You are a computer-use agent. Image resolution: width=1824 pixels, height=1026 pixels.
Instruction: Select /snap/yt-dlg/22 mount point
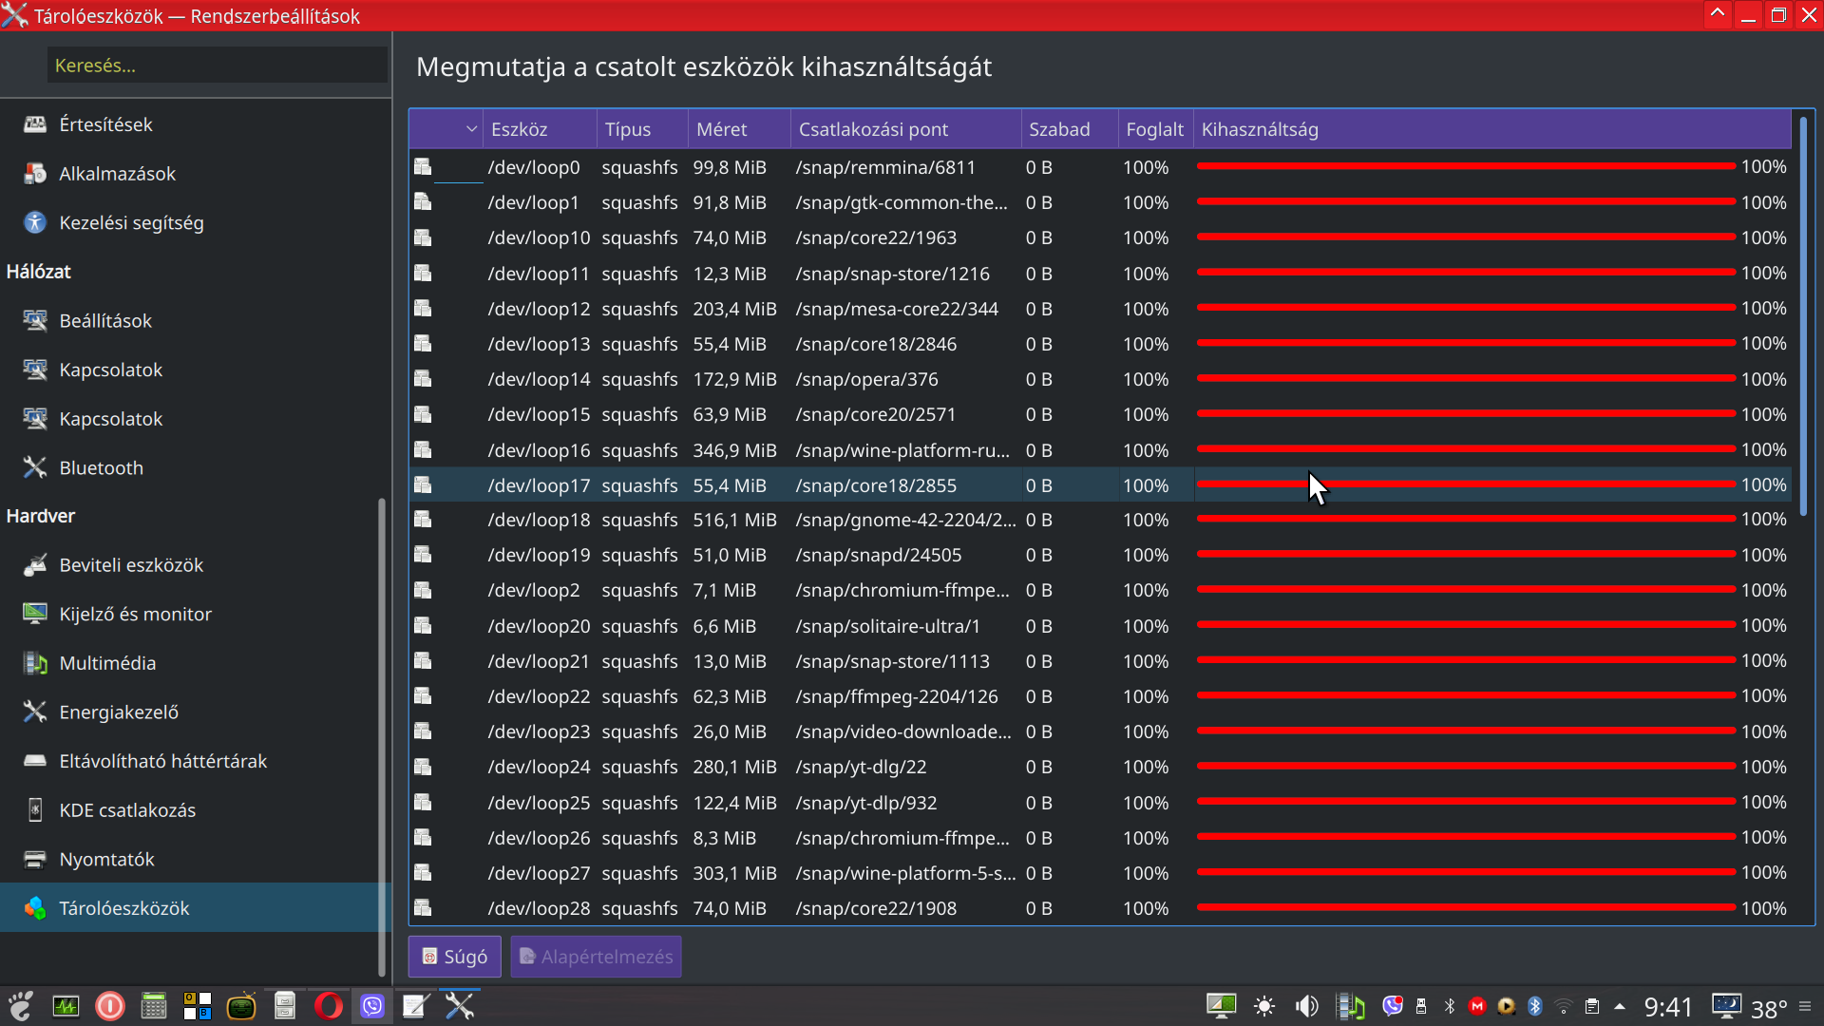pyautogui.click(x=861, y=767)
